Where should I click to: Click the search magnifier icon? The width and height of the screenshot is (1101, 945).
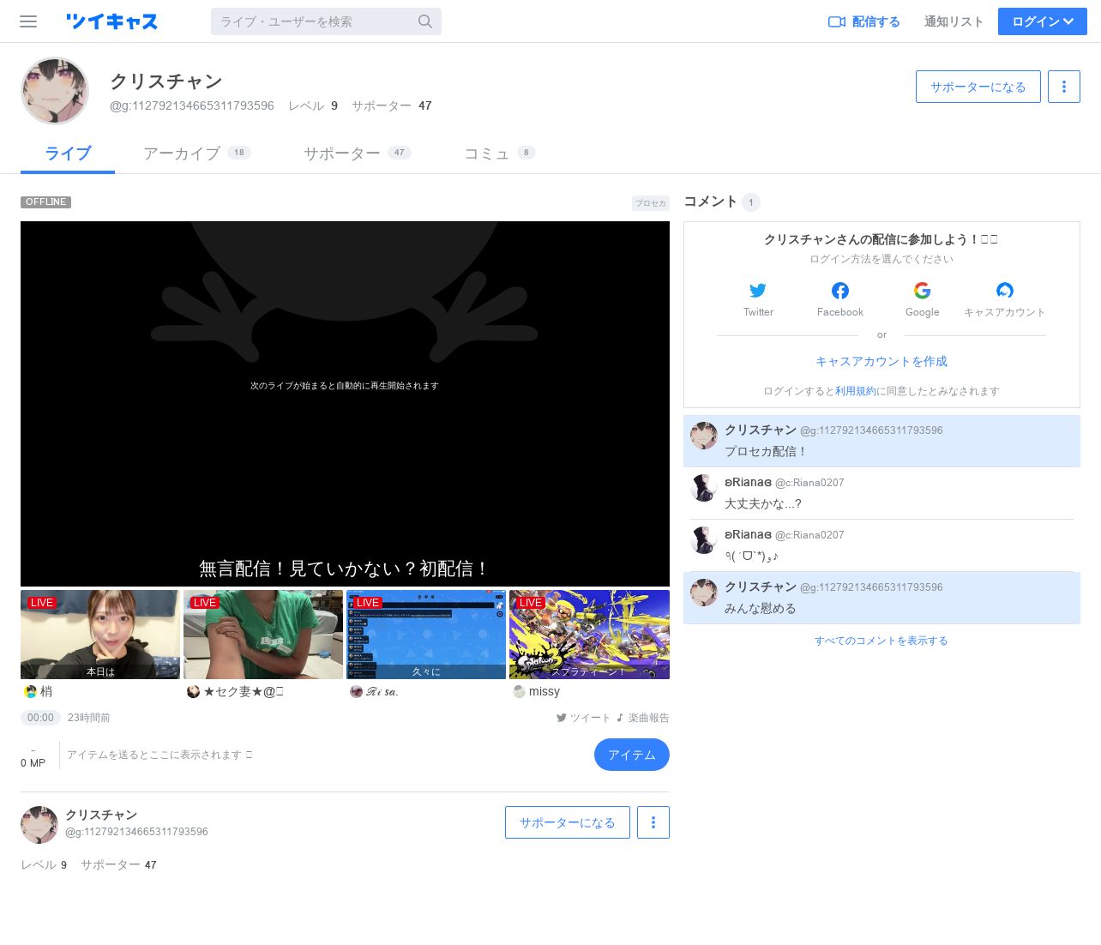point(425,21)
